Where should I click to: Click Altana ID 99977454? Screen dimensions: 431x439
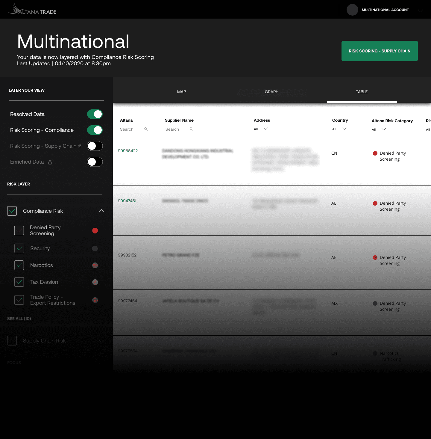tap(128, 301)
